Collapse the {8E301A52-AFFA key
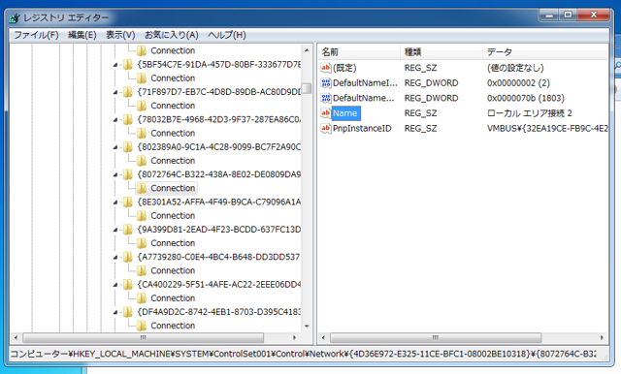Viewport: 621px width, 374px height. (115, 203)
